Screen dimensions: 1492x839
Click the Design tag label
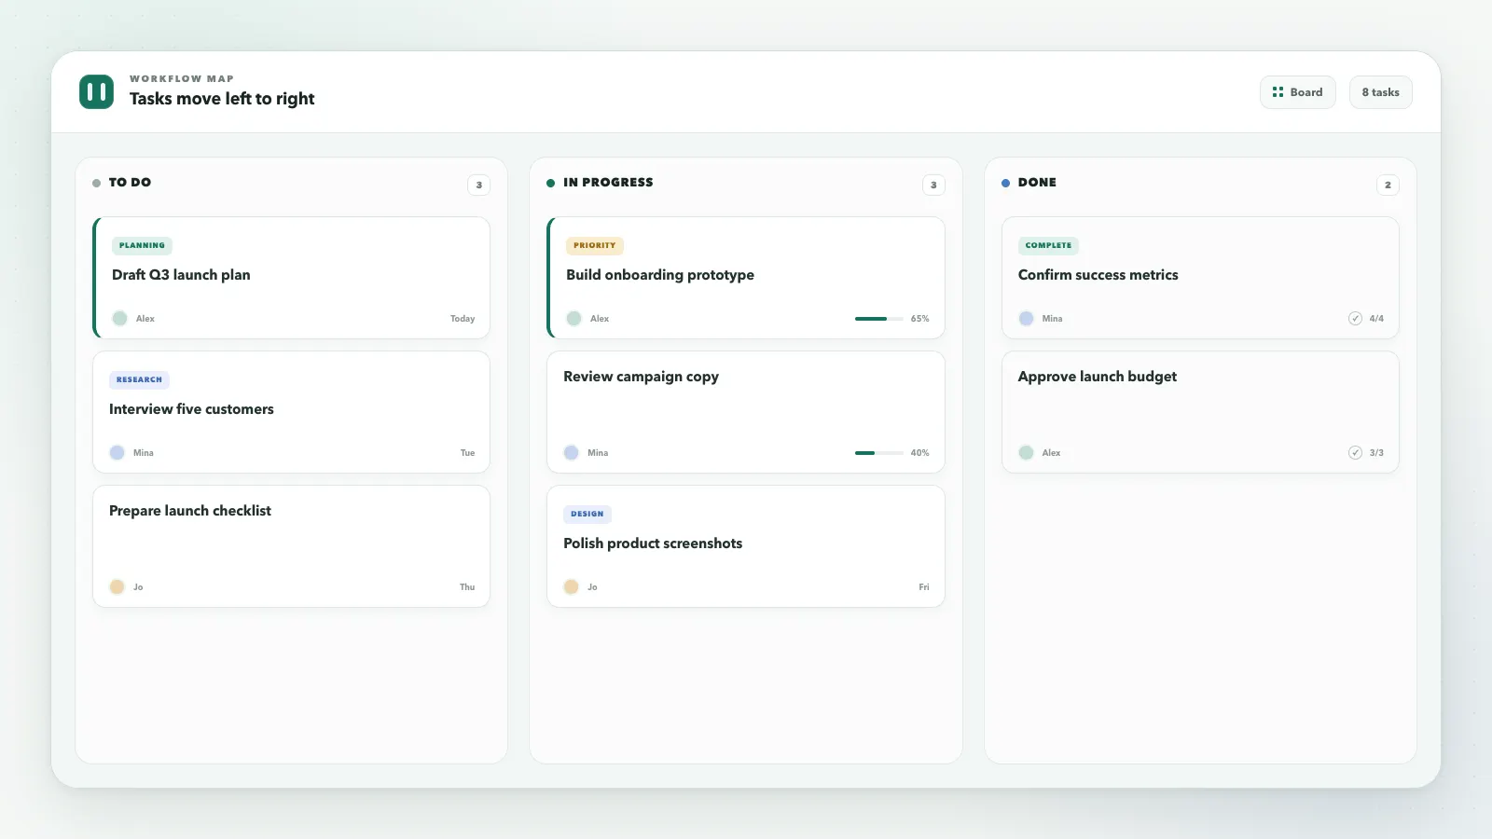pyautogui.click(x=587, y=515)
